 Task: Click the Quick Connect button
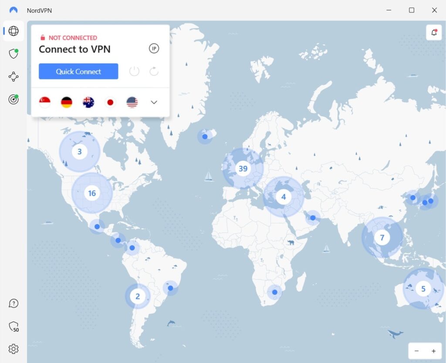pos(78,71)
